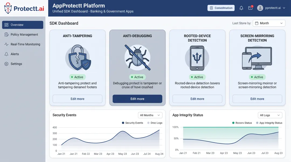Click the calendar icon in Month selector
The width and height of the screenshot is (291, 162).
point(257,23)
